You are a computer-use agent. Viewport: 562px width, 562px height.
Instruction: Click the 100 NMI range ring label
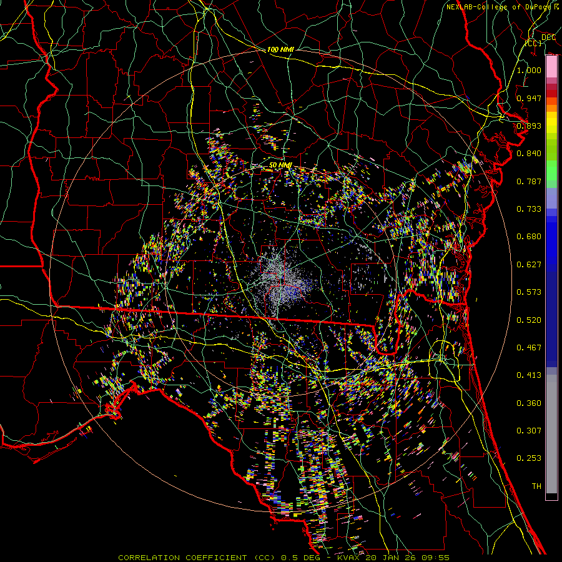coord(280,49)
